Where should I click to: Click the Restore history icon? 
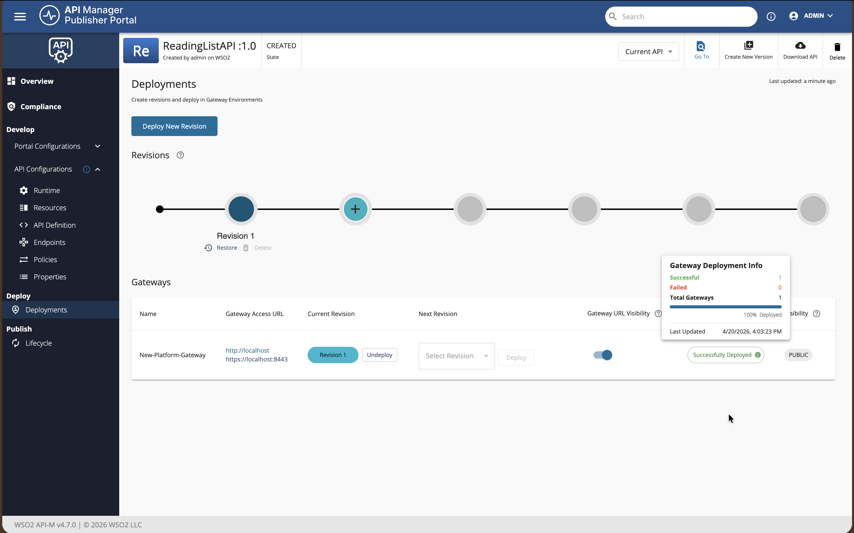(x=208, y=248)
